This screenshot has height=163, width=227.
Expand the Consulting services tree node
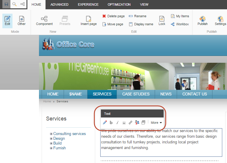tap(51, 134)
